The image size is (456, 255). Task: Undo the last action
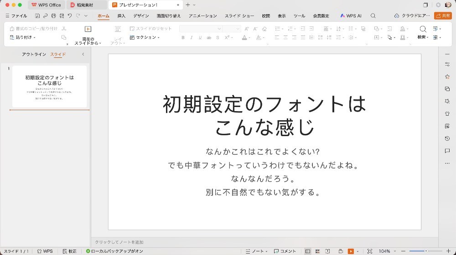pyautogui.click(x=70, y=15)
